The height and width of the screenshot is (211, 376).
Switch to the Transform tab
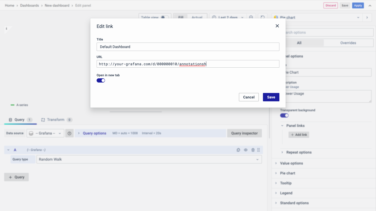tap(55, 120)
